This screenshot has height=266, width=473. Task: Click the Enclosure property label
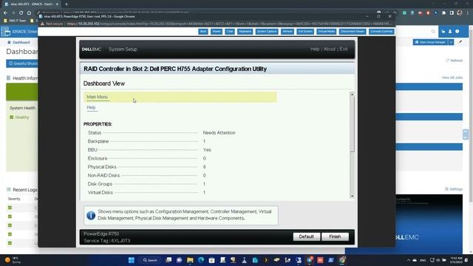pos(98,158)
